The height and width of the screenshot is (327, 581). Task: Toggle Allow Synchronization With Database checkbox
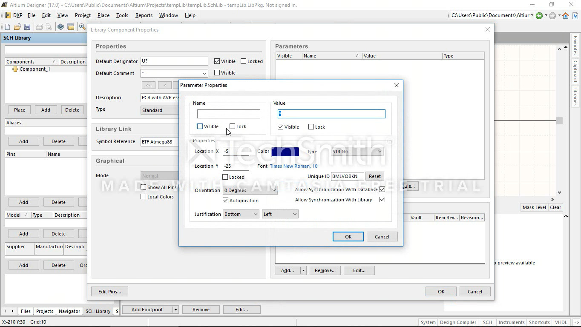(382, 189)
